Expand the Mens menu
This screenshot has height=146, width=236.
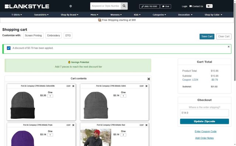tap(94, 15)
